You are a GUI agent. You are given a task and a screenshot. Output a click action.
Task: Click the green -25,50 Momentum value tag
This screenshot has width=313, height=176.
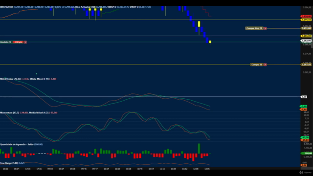coord(305,138)
